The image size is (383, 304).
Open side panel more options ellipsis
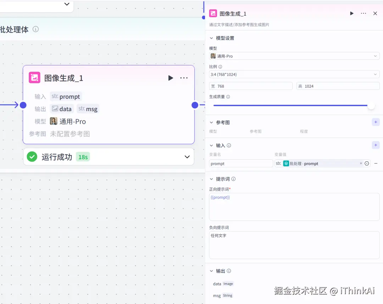point(363,13)
